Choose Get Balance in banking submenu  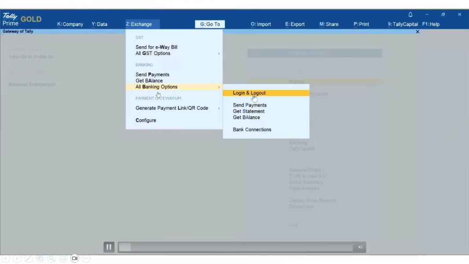click(x=246, y=117)
